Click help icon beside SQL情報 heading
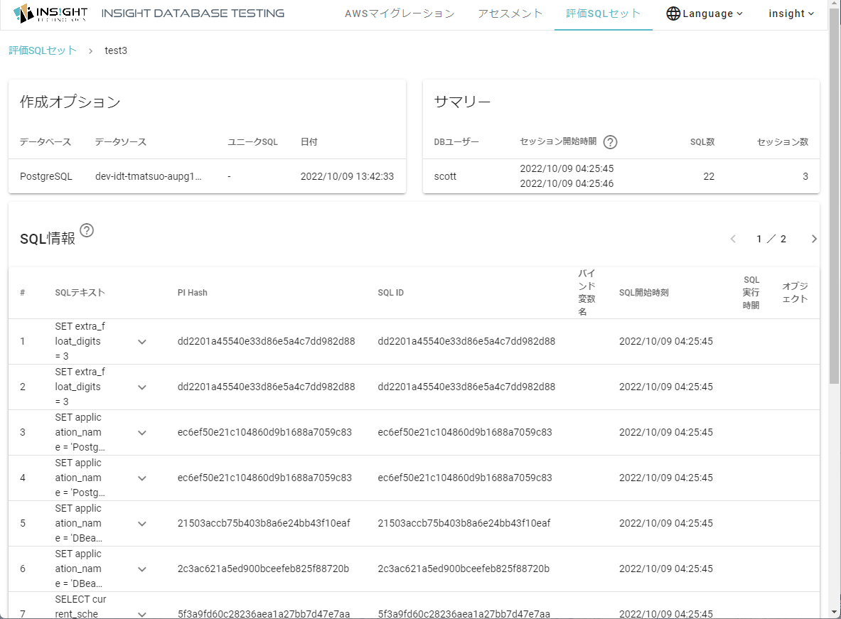This screenshot has width=841, height=619. pyautogui.click(x=87, y=230)
